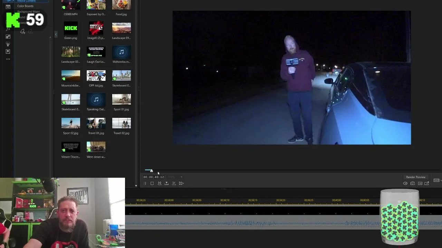This screenshot has width=442, height=248.
Task: Open the Overlays room icon
Action: coord(8,37)
